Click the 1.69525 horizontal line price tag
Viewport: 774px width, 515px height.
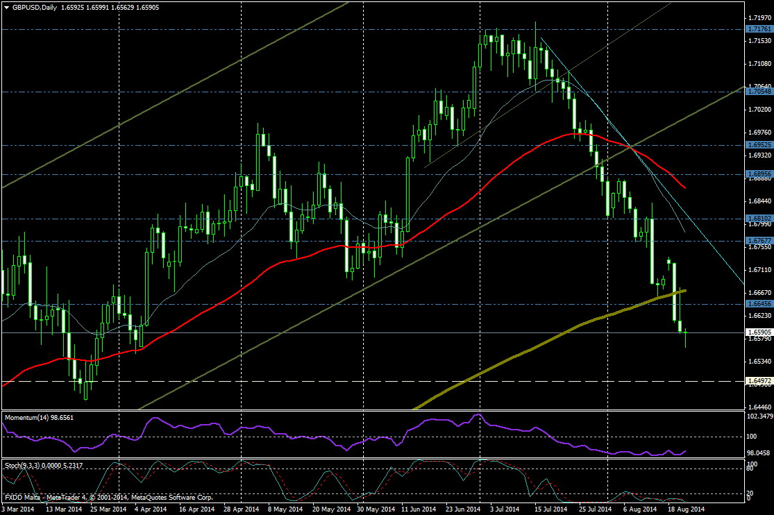click(758, 145)
